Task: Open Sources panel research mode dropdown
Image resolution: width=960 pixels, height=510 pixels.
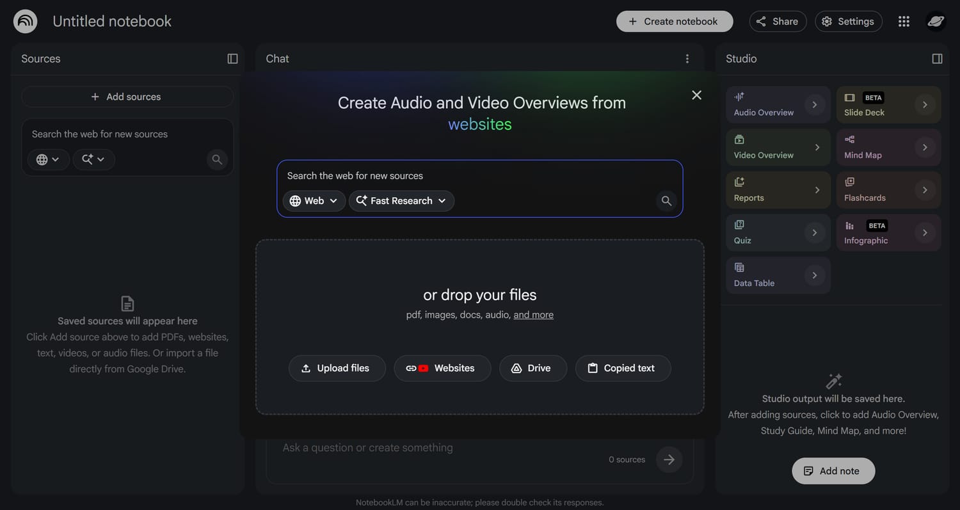Action: click(93, 159)
